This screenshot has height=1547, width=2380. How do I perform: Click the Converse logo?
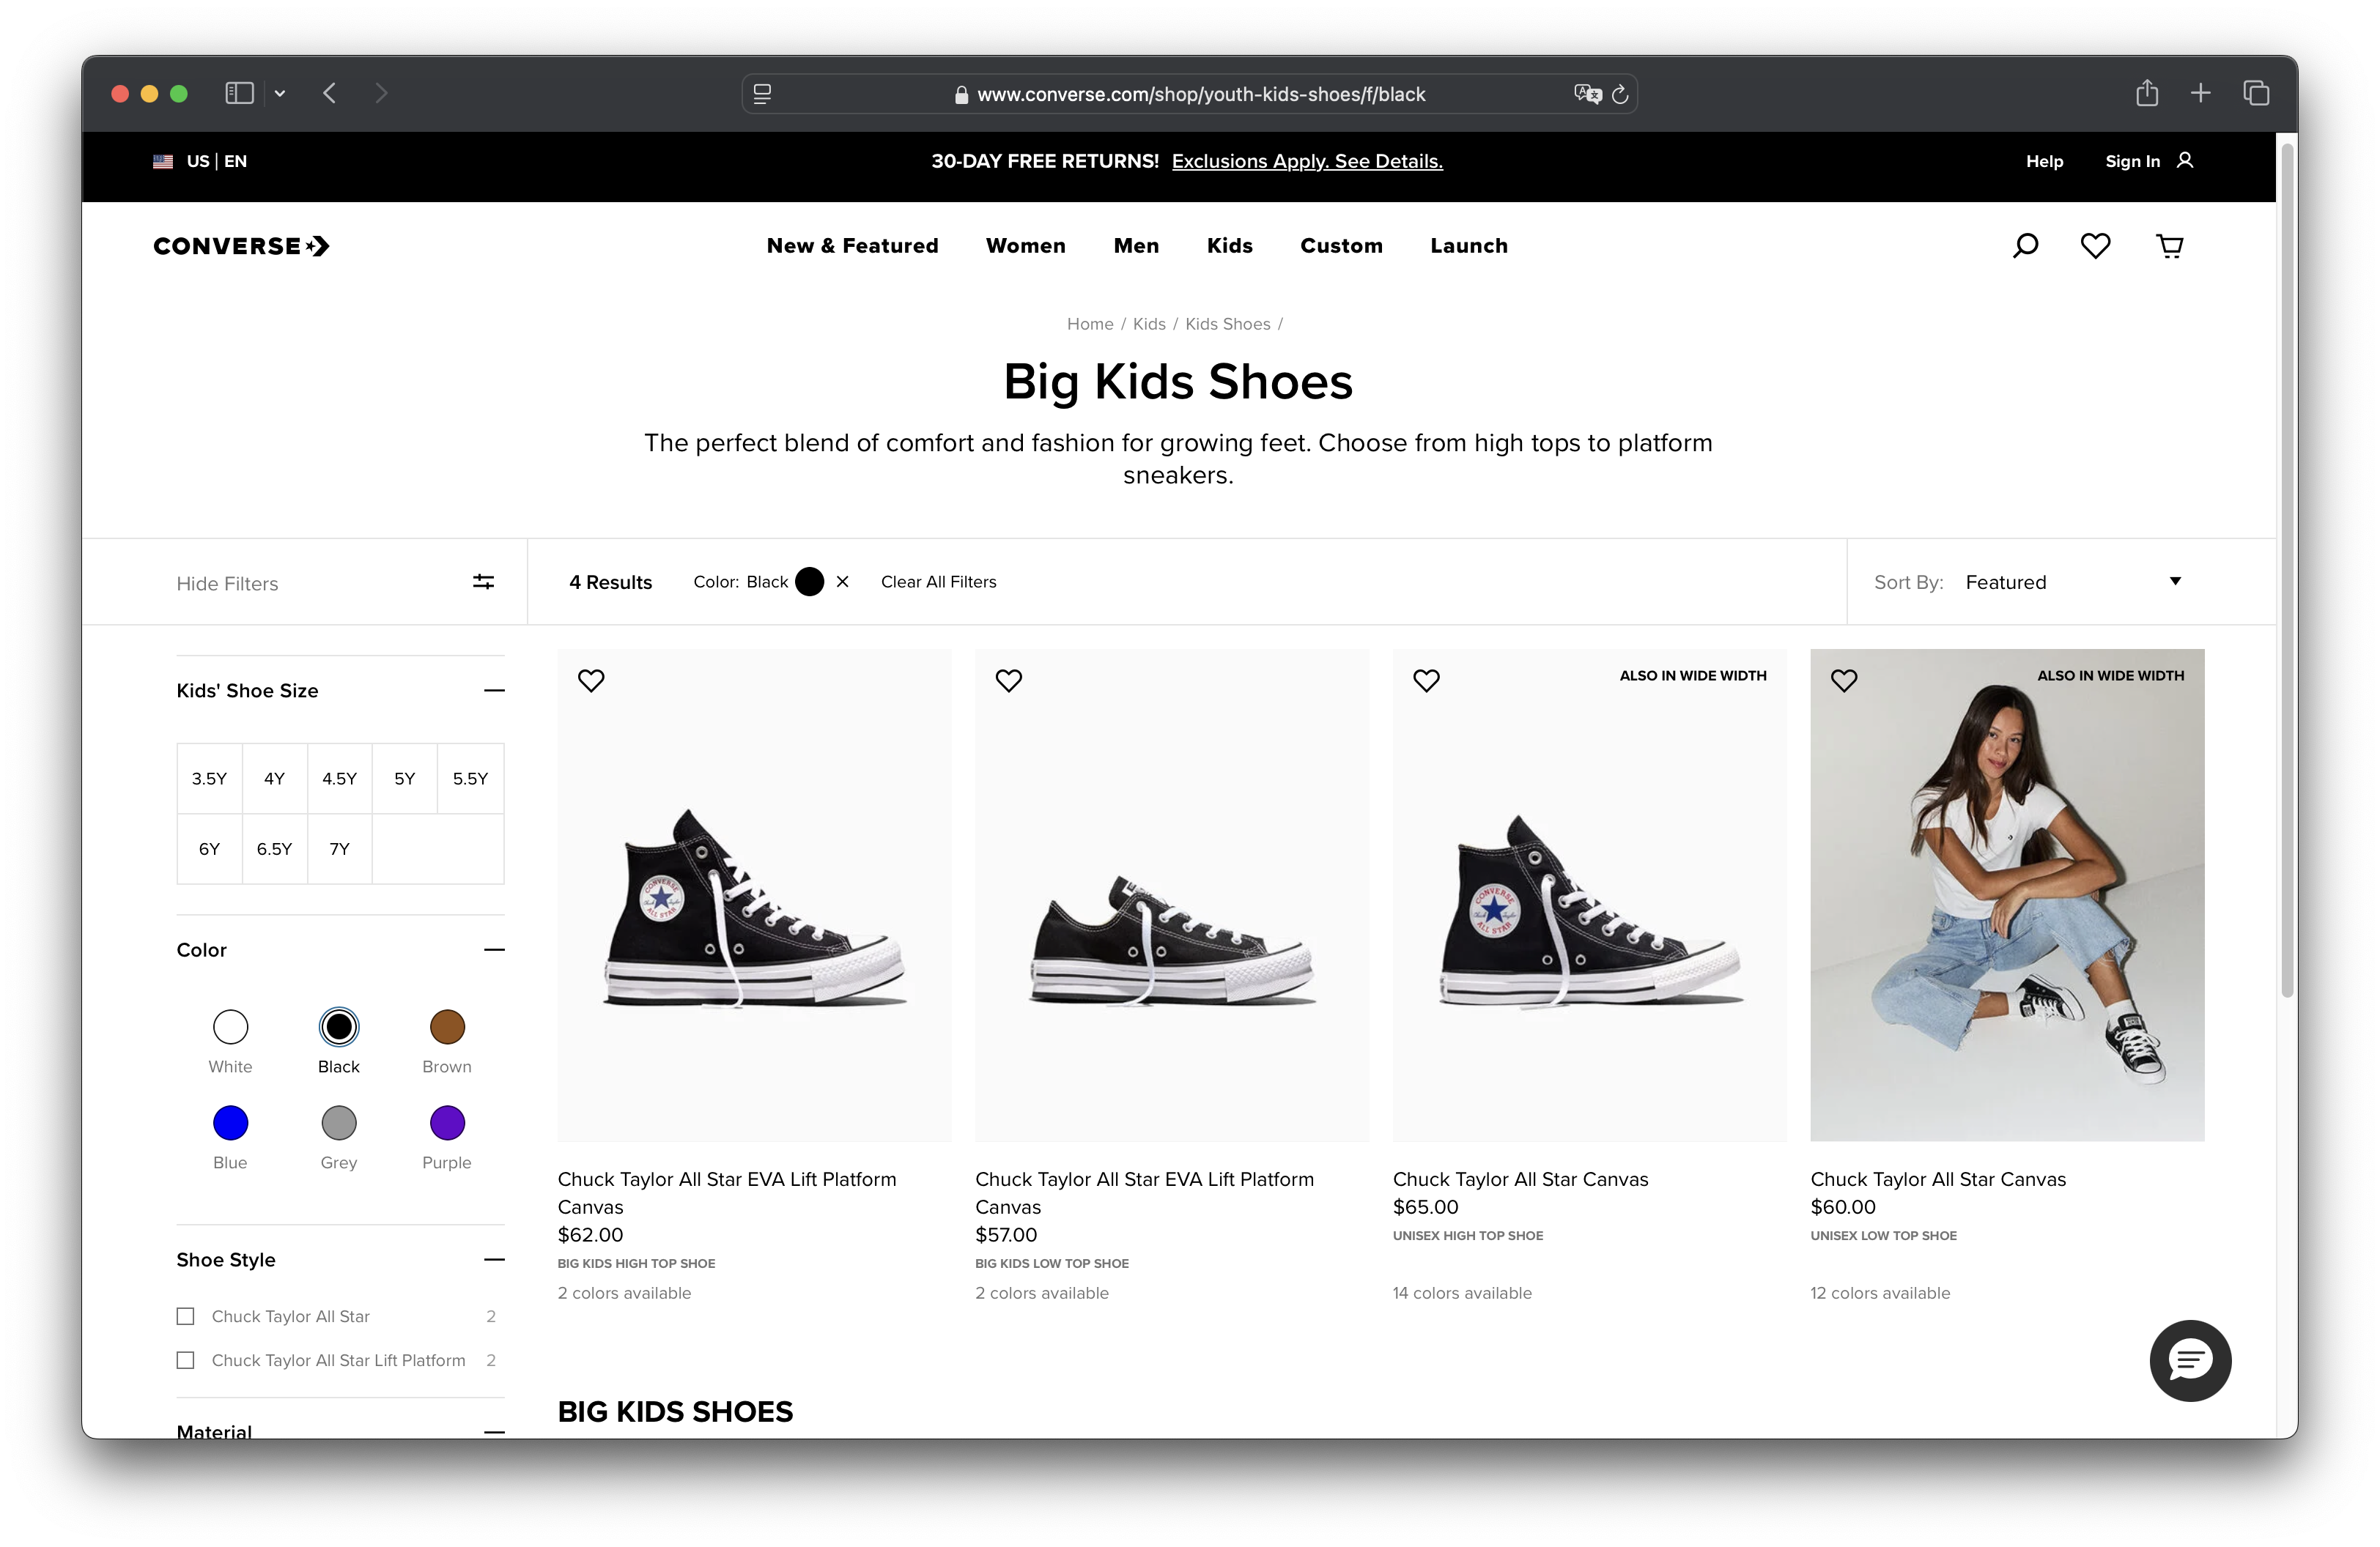click(x=241, y=246)
